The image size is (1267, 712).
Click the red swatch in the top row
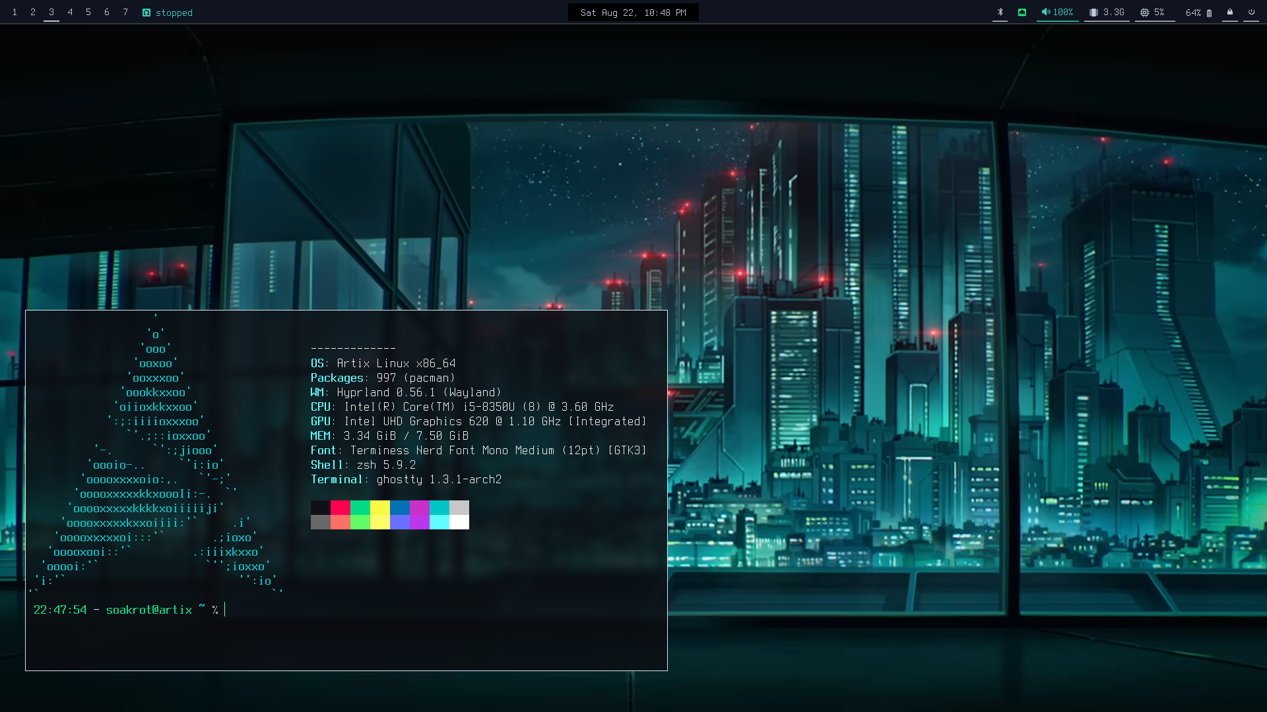[x=341, y=508]
